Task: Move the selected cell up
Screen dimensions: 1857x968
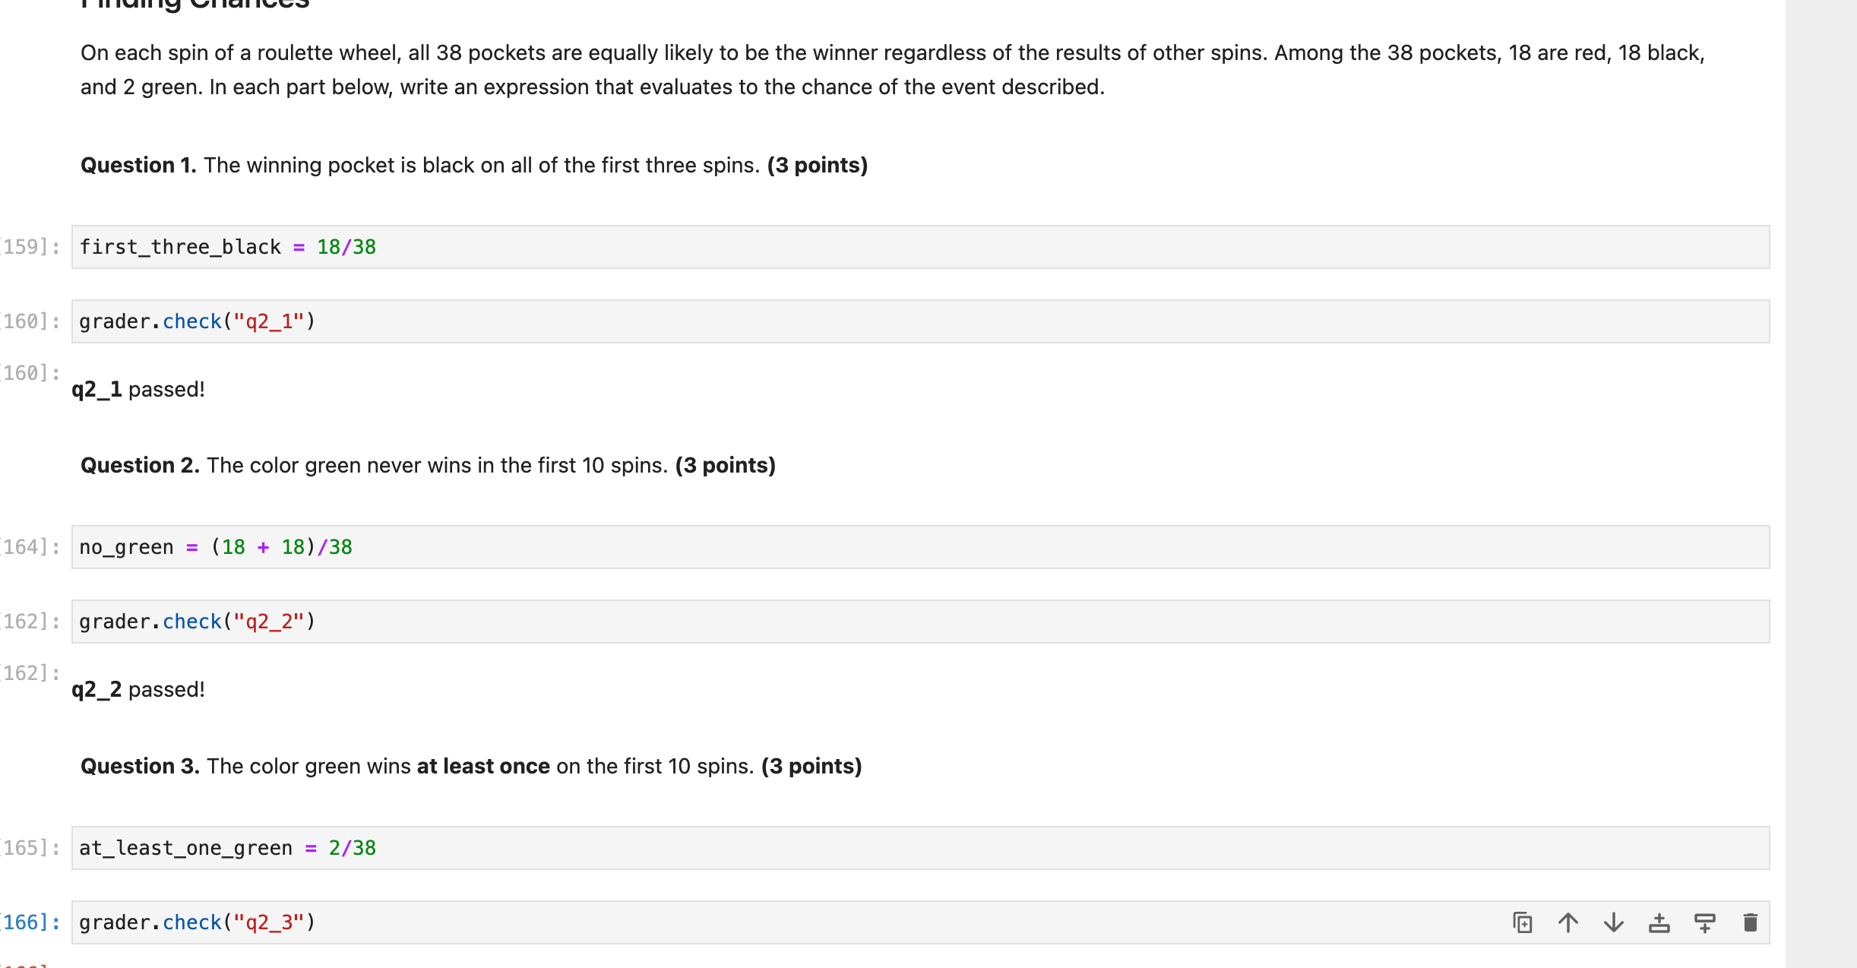Action: click(x=1568, y=922)
